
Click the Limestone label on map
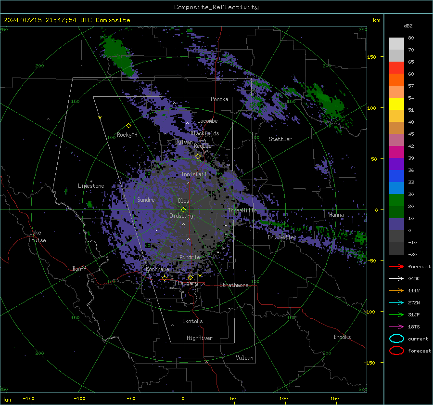pyautogui.click(x=91, y=186)
